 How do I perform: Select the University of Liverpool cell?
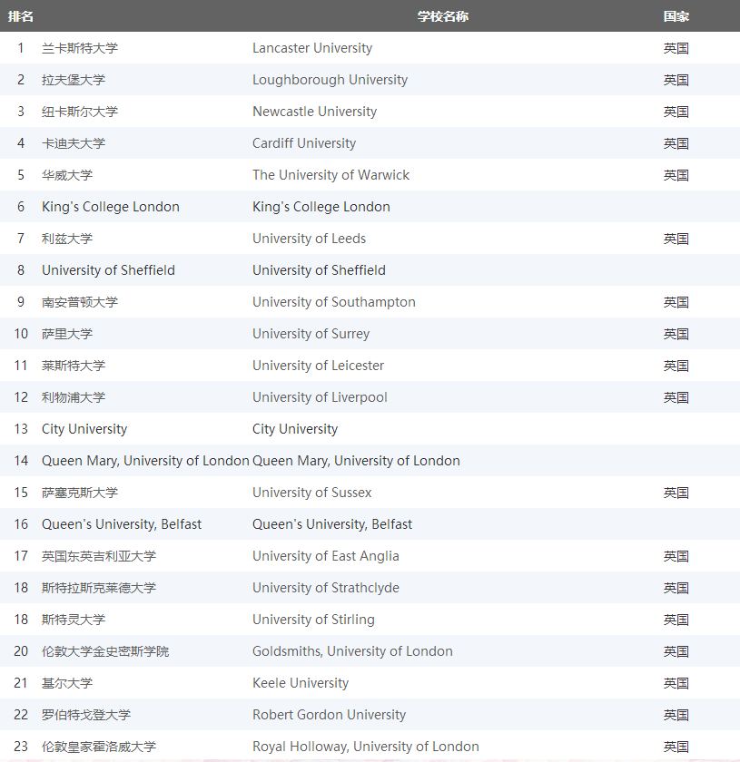(x=320, y=397)
